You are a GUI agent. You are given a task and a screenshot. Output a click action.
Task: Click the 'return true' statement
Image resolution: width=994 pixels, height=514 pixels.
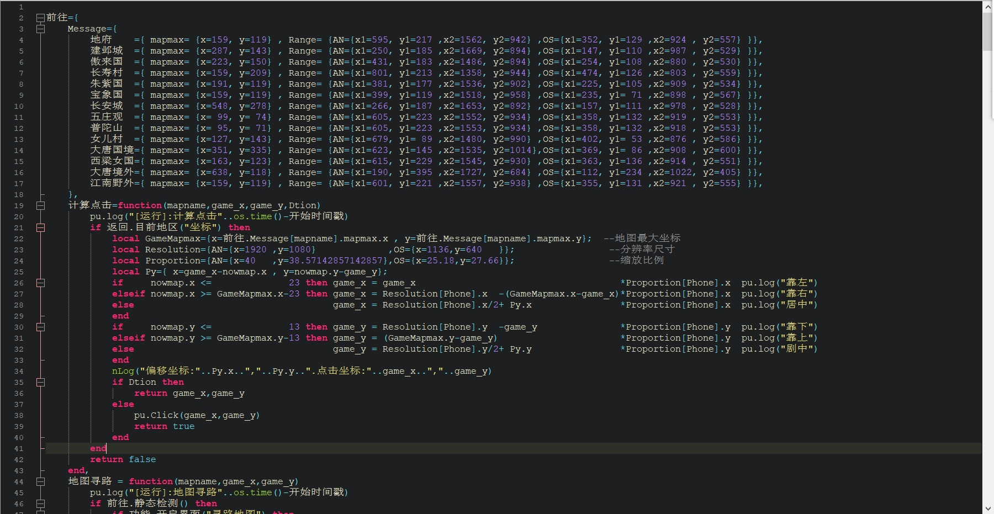[x=165, y=426]
